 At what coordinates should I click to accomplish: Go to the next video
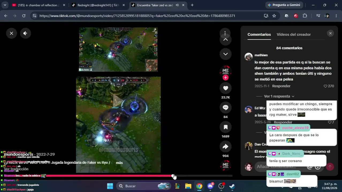[x=225, y=54]
